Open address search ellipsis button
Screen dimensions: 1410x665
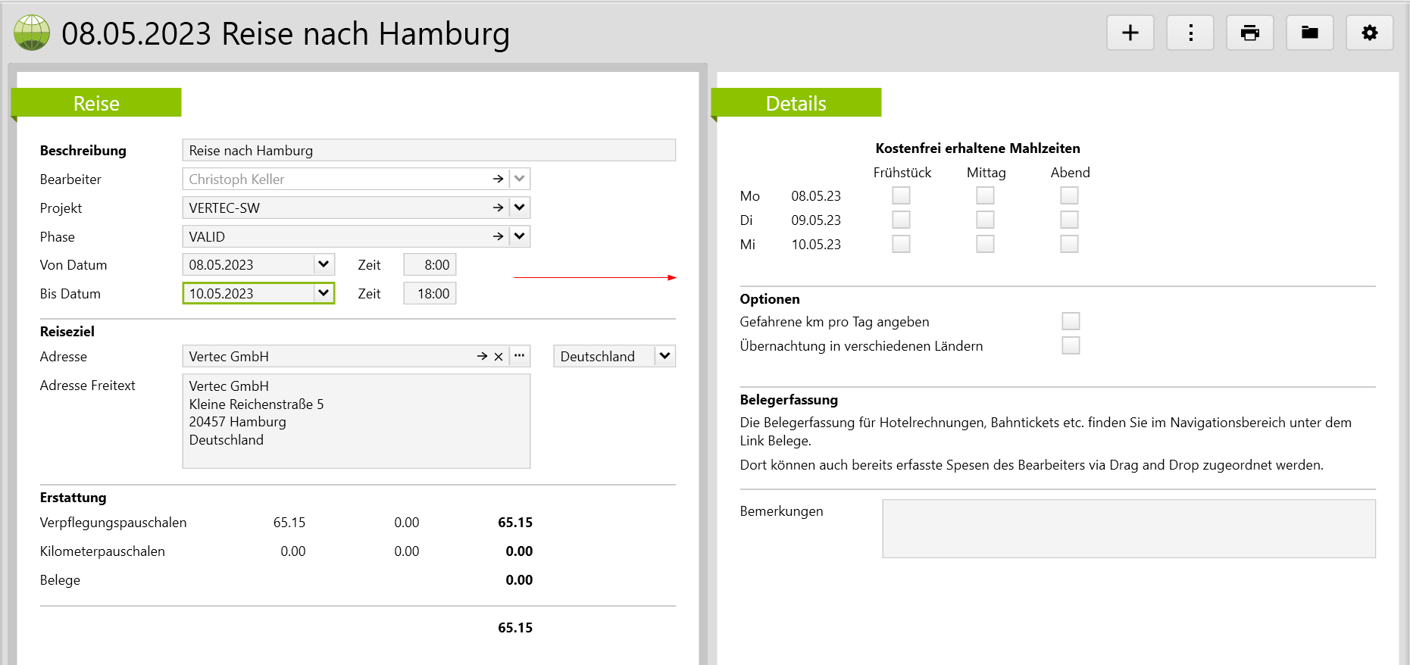(519, 356)
